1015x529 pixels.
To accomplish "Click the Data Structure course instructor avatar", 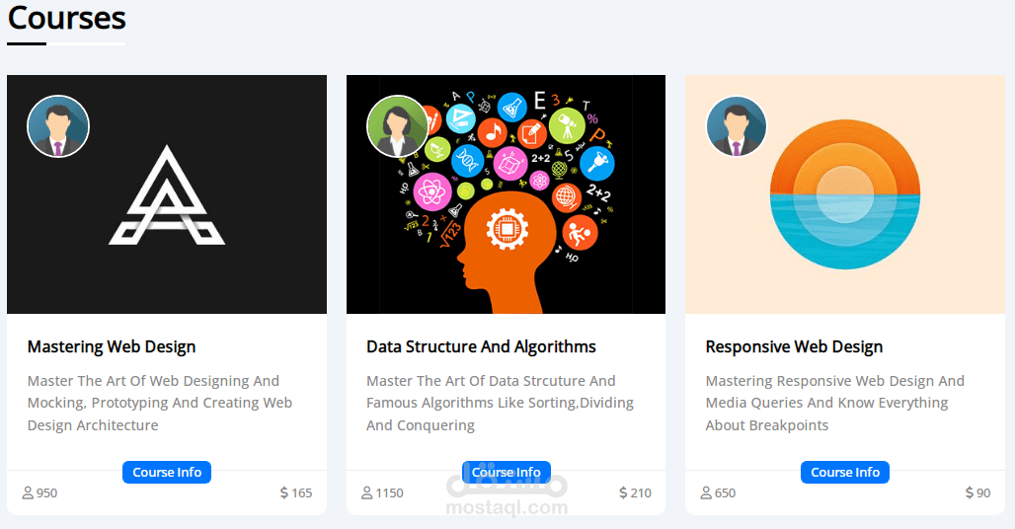I will coord(398,126).
